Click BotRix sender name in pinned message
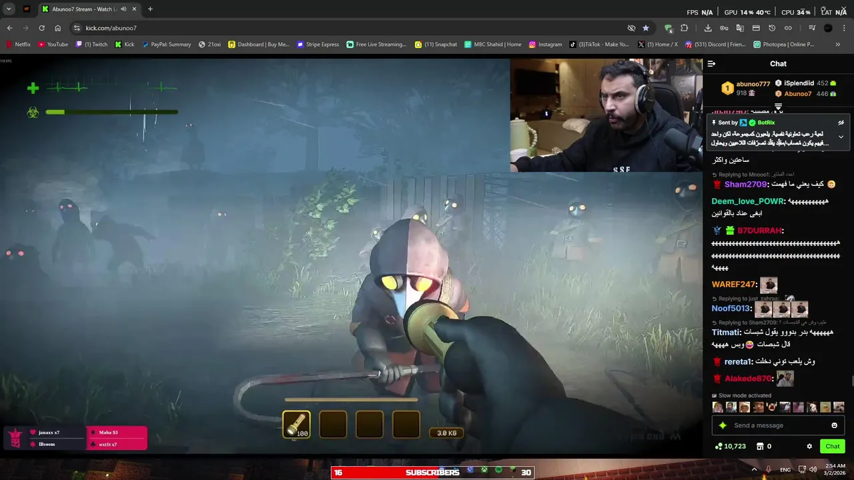The width and height of the screenshot is (854, 480). [766, 123]
